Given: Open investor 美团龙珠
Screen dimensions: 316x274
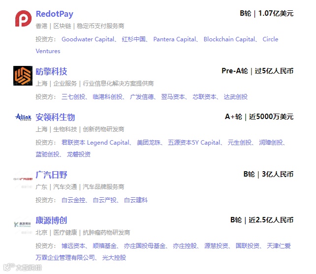Looking at the screenshot, I should tap(149, 143).
